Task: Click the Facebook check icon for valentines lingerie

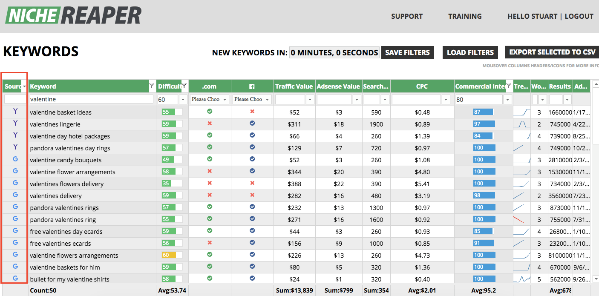Action: (252, 123)
